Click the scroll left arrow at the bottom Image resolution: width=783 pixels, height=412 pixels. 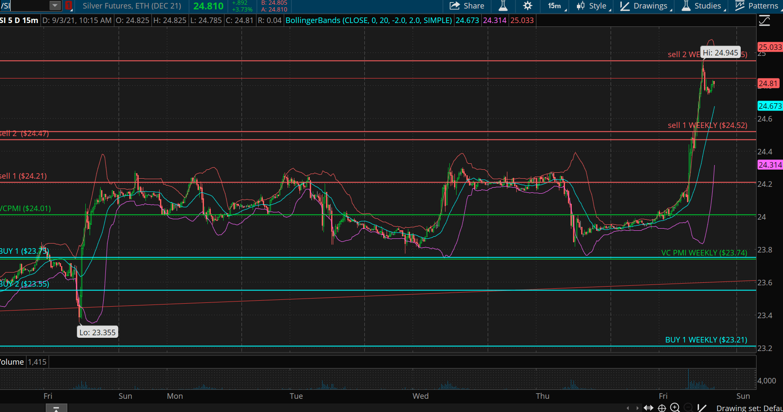pyautogui.click(x=628, y=408)
